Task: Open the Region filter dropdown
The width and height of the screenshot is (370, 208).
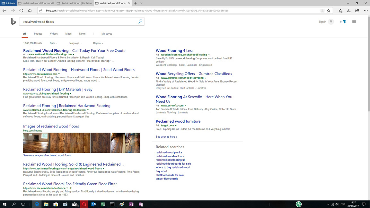Action: [98, 43]
